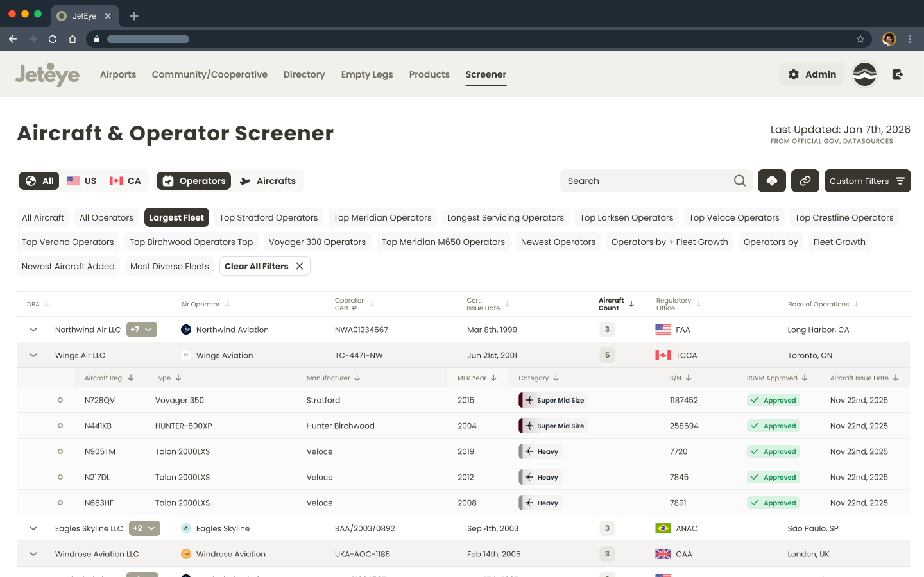Sort by Cert. Issue Date arrow
This screenshot has width=924, height=577.
point(508,304)
